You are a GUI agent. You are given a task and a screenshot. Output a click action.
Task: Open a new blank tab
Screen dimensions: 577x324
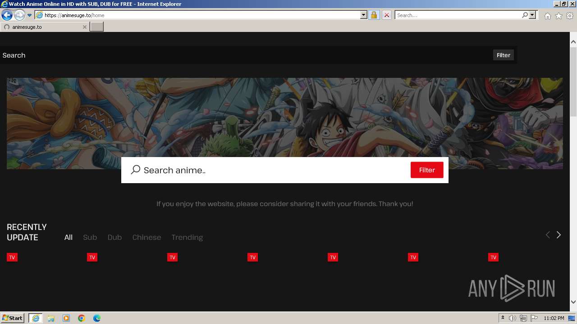(x=97, y=27)
